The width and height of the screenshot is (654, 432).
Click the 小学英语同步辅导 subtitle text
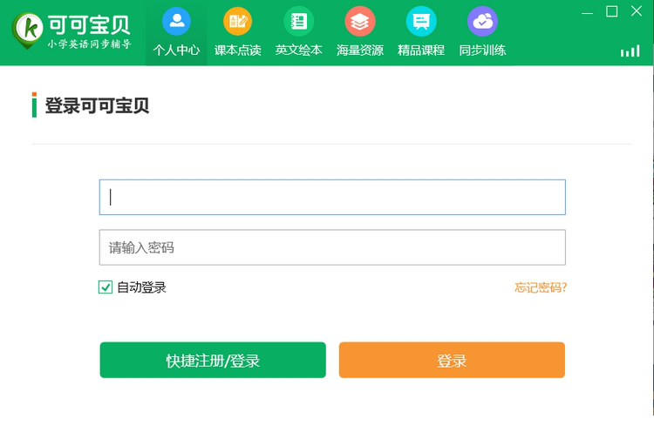coord(89,44)
